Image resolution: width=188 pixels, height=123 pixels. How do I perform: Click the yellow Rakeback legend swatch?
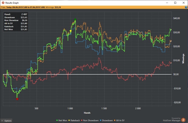[x=69, y=120]
